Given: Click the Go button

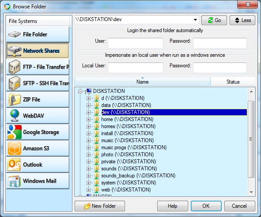Looking at the screenshot, I should pyautogui.click(x=214, y=20).
